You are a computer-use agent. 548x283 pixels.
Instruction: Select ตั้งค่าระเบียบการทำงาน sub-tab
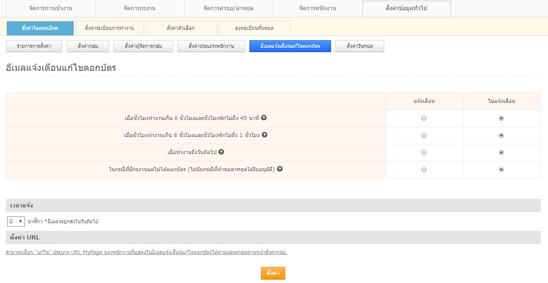(109, 28)
